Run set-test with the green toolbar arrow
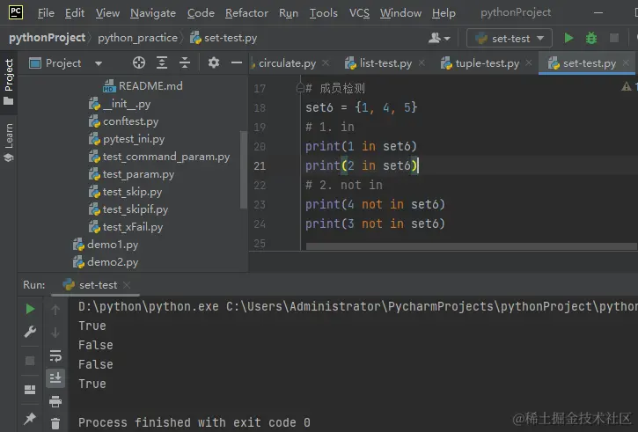Viewport: 638px width, 432px height. tap(568, 38)
